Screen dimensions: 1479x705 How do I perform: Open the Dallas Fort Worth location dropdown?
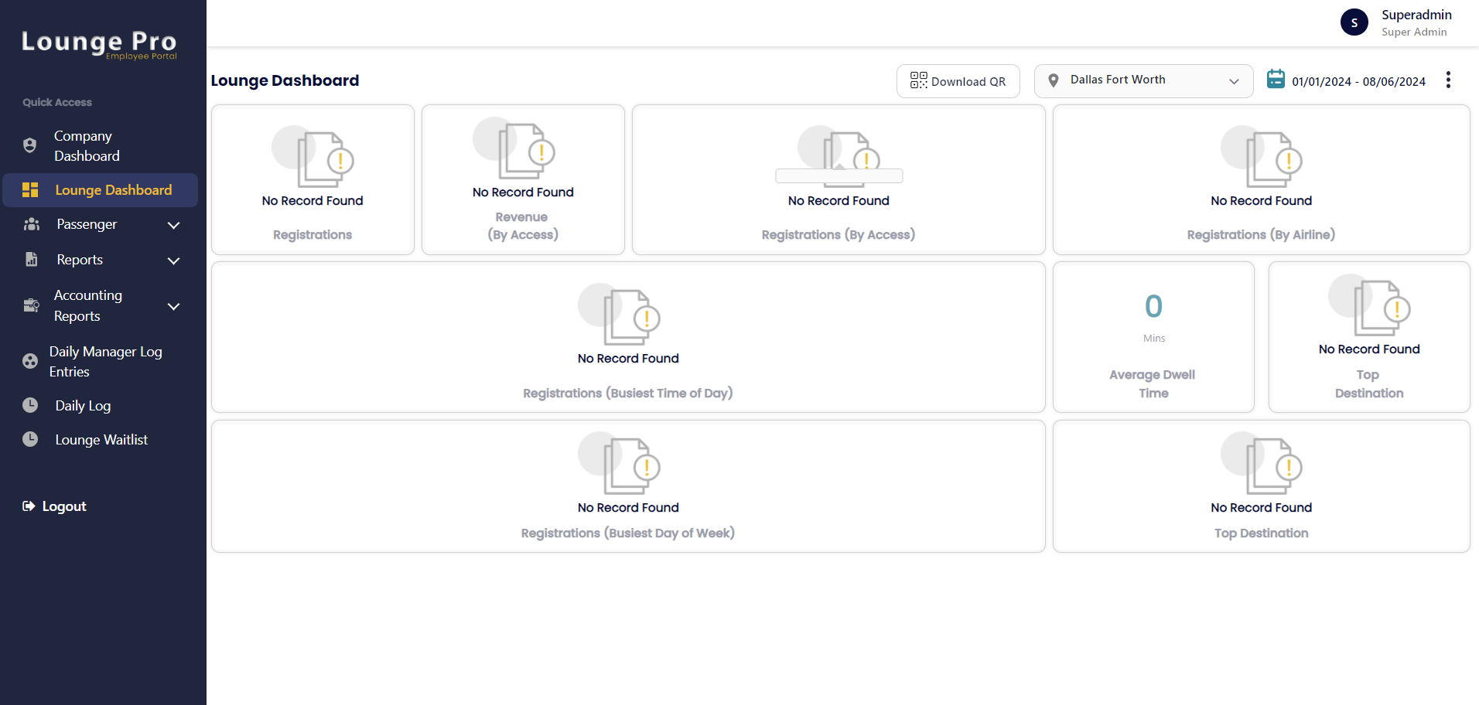[x=1143, y=81]
